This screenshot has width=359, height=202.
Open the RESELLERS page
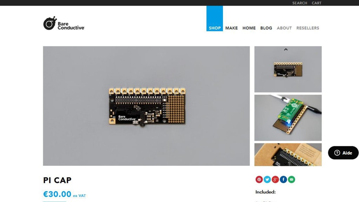[x=308, y=28]
